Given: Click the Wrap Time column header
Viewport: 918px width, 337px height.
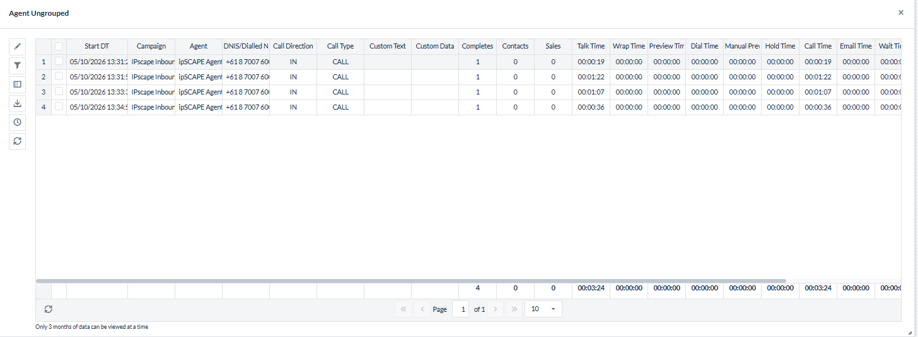Looking at the screenshot, I should tap(629, 46).
